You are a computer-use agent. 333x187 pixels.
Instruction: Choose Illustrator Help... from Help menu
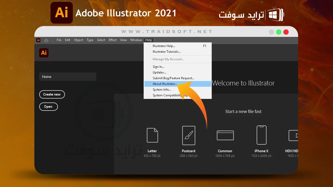[x=178, y=46]
